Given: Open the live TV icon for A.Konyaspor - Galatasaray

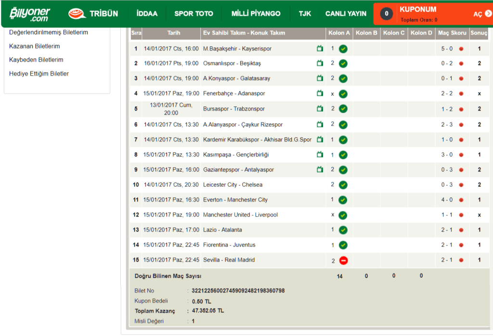Looking at the screenshot, I should pyautogui.click(x=320, y=78).
